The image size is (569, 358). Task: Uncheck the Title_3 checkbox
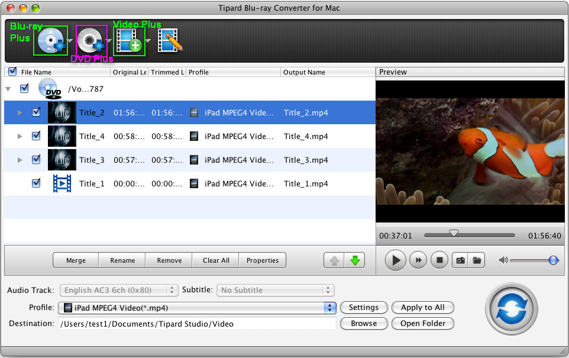pos(36,159)
